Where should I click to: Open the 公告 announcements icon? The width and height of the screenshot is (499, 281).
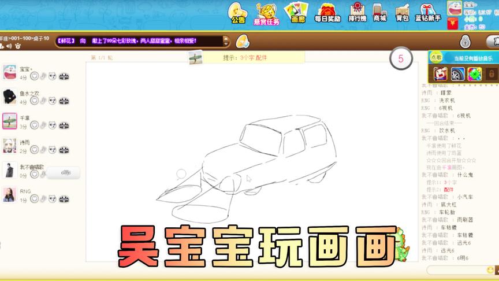point(238,13)
